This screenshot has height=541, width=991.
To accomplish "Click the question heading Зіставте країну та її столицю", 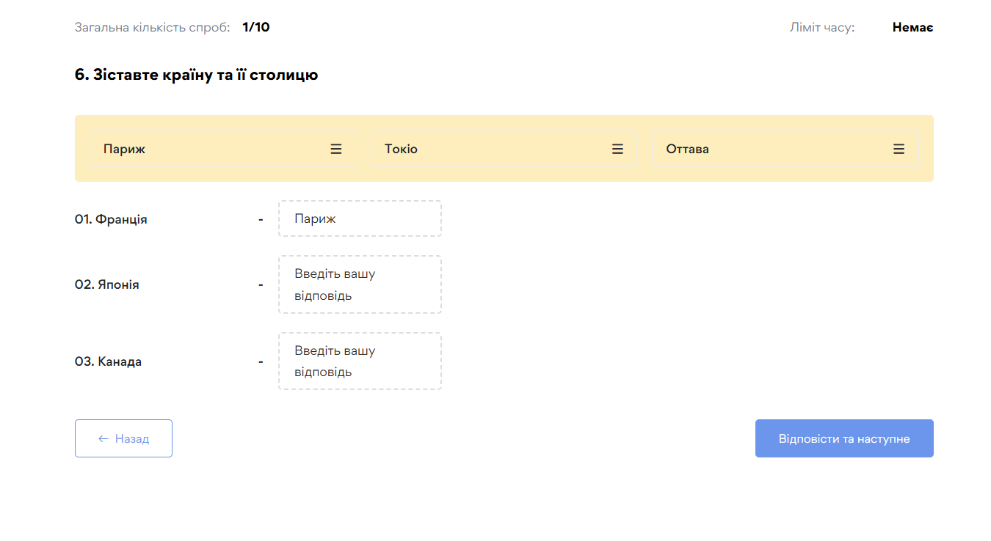I will pyautogui.click(x=196, y=75).
